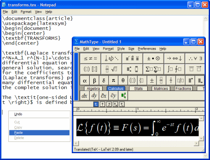
Task: Open Notepad Help menu
Action: coord(48,12)
